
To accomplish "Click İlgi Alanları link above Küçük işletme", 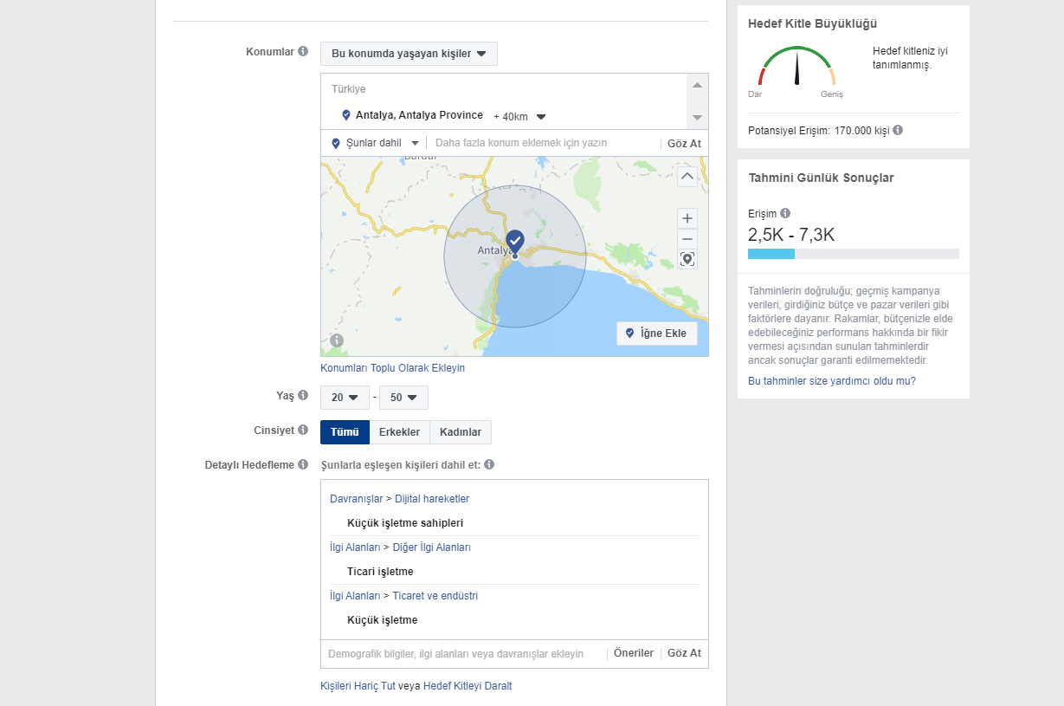I will pyautogui.click(x=355, y=596).
